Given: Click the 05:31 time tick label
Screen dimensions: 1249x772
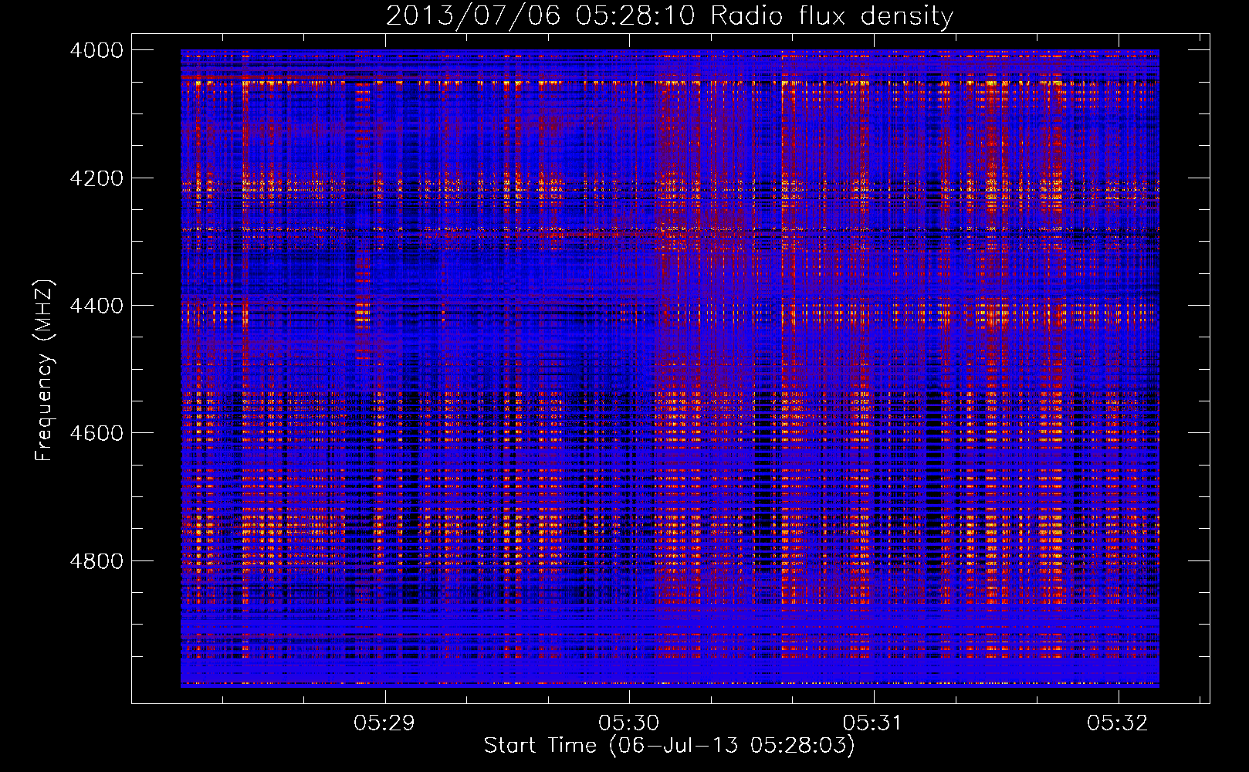Looking at the screenshot, I should tap(873, 723).
